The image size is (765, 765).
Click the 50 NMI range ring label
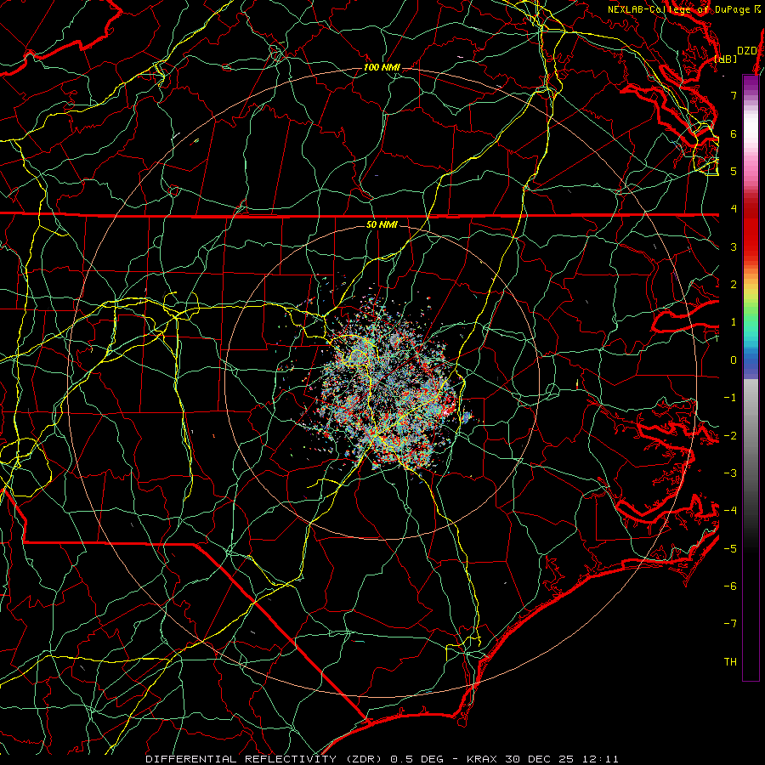(x=382, y=224)
